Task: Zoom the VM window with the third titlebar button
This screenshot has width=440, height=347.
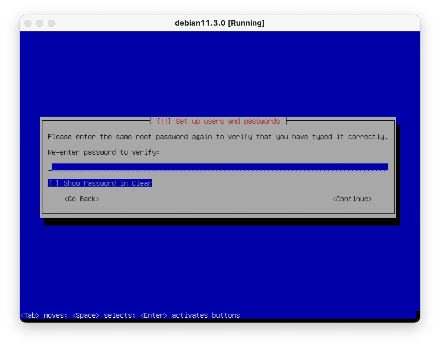Action: pos(51,23)
